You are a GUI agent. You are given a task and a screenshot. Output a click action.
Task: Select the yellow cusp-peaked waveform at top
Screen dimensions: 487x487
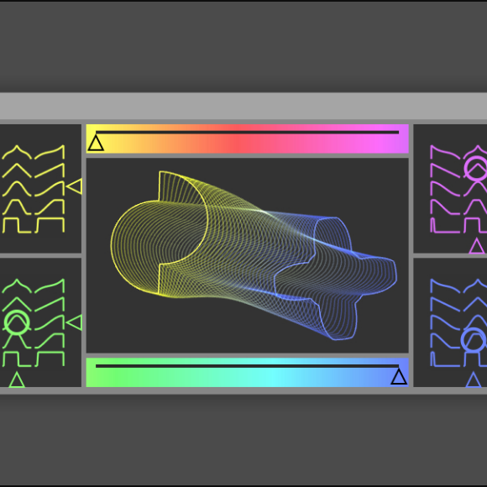pyautogui.click(x=17, y=152)
